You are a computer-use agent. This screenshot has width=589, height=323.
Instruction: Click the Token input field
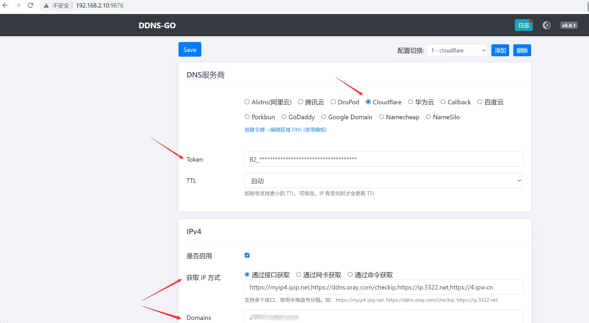tap(384, 159)
